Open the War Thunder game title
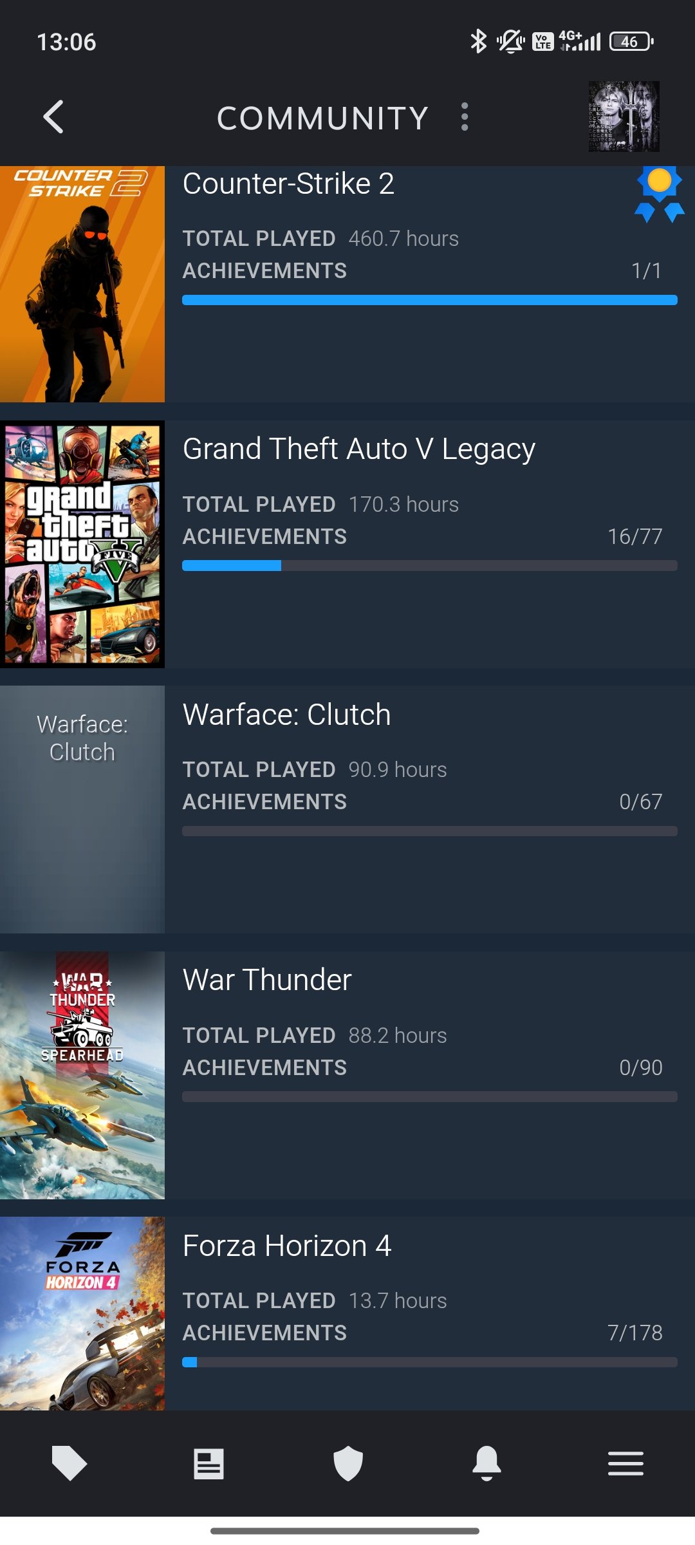Viewport: 695px width, 1545px height. pyautogui.click(x=267, y=980)
